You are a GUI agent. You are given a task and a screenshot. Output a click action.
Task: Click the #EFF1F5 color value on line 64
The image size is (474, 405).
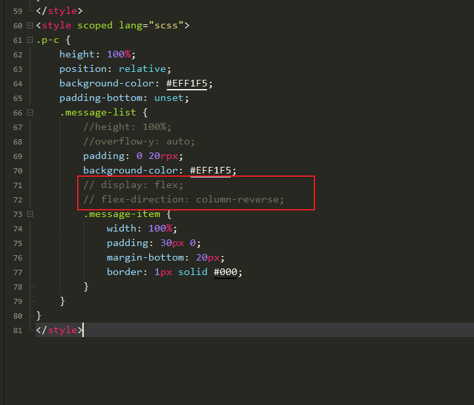(187, 84)
